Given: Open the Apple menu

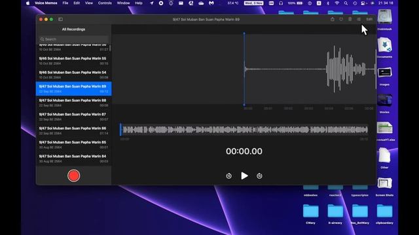Looking at the screenshot, I should 27,3.
